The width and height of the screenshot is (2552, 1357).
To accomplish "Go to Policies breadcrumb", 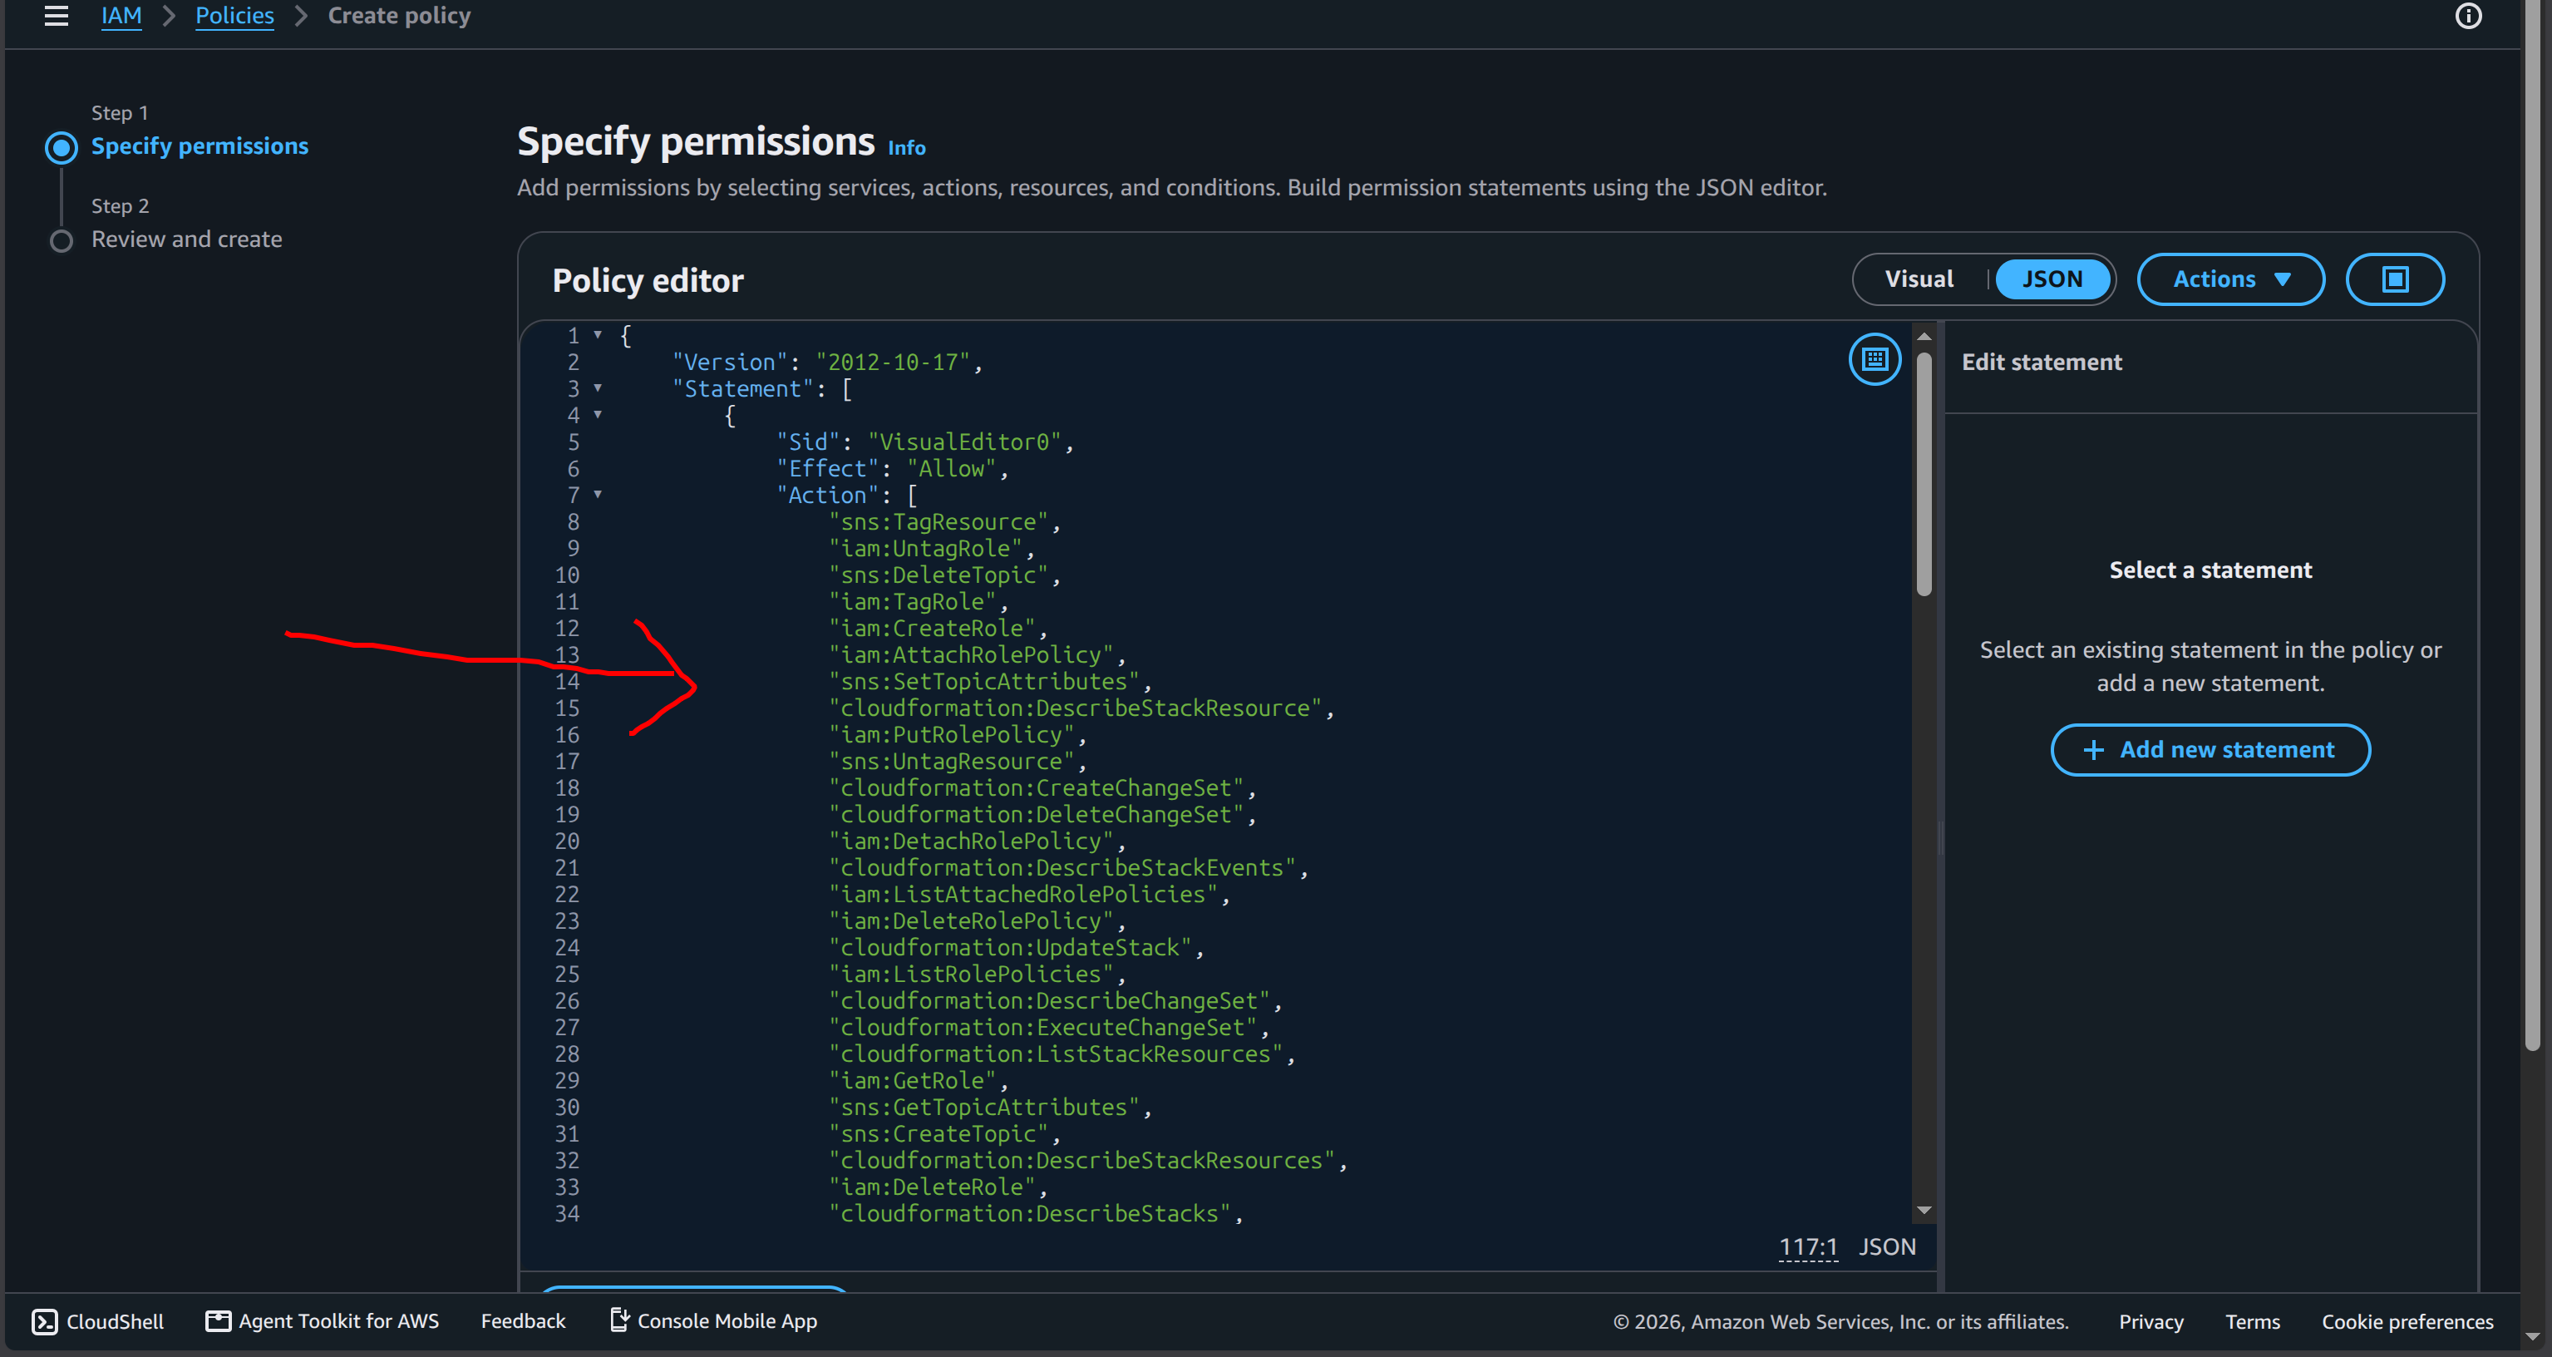I will coord(234,16).
